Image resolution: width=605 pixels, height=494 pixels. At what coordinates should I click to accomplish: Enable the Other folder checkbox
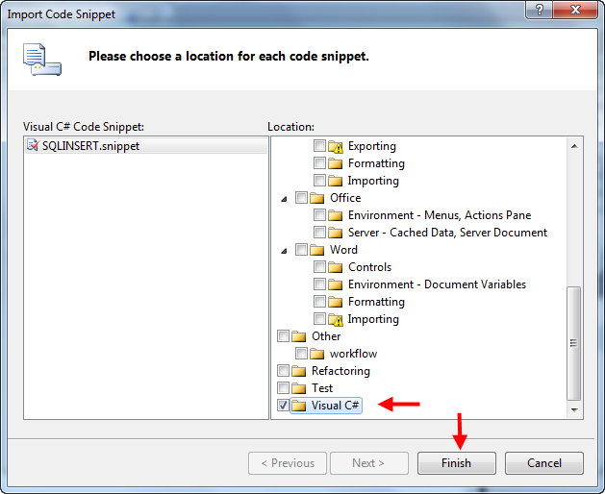point(283,336)
